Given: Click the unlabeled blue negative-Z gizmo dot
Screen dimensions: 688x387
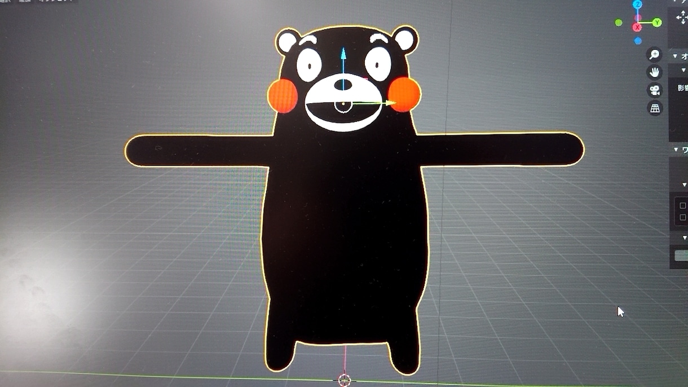Looking at the screenshot, I should [x=638, y=41].
